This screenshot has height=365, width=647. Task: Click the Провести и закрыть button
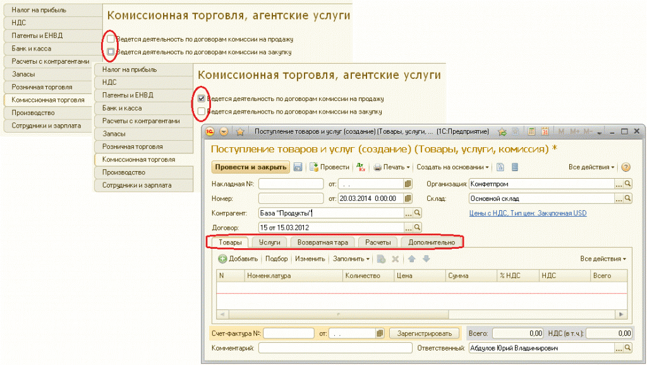250,165
